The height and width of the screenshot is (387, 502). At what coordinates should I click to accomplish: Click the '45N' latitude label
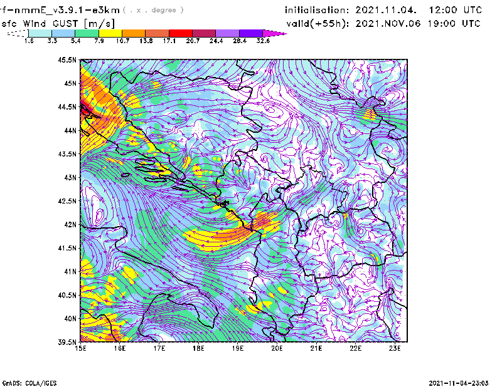coord(70,83)
